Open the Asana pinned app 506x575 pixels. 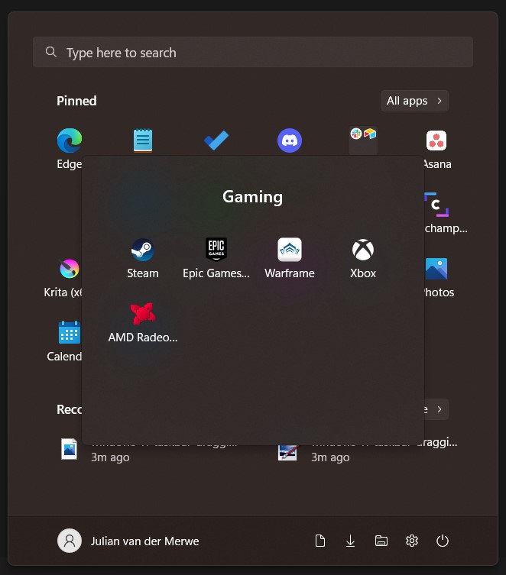point(436,141)
